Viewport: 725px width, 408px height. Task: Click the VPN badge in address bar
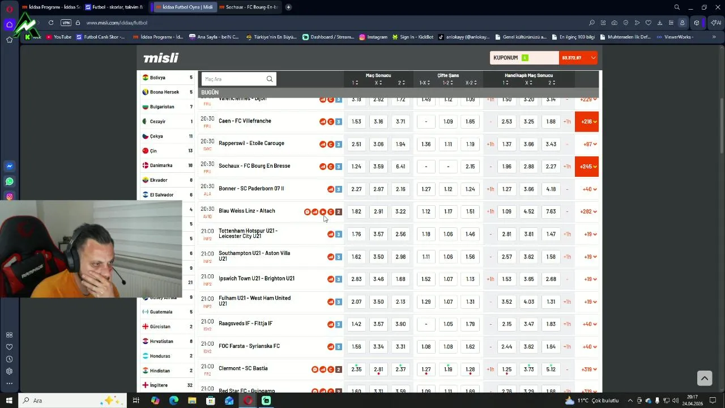(x=66, y=23)
